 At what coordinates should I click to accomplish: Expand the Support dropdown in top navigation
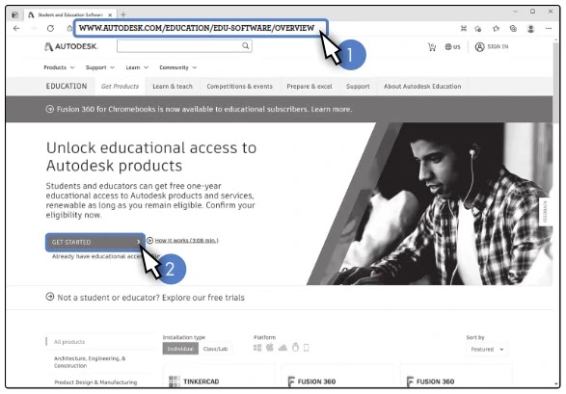tap(100, 67)
